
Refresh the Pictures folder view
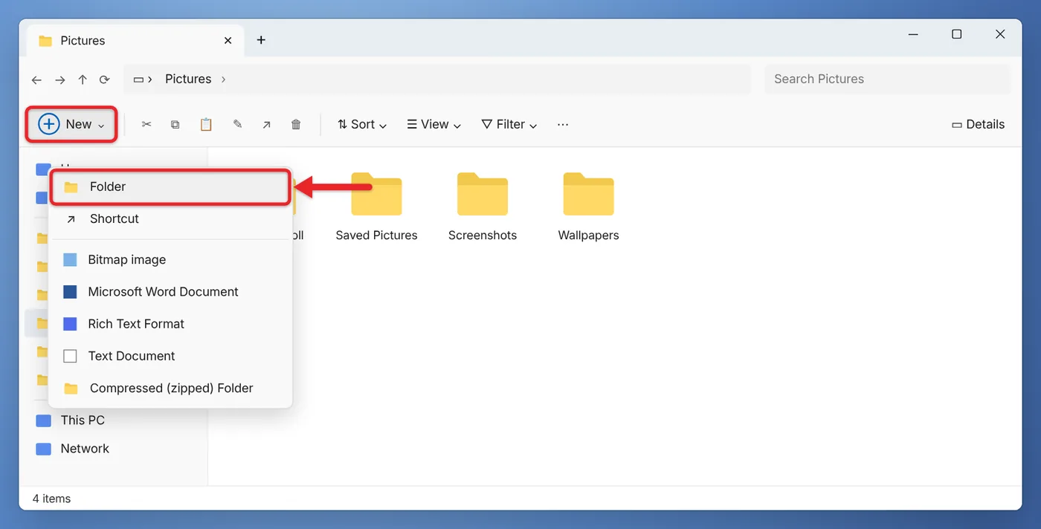click(105, 79)
